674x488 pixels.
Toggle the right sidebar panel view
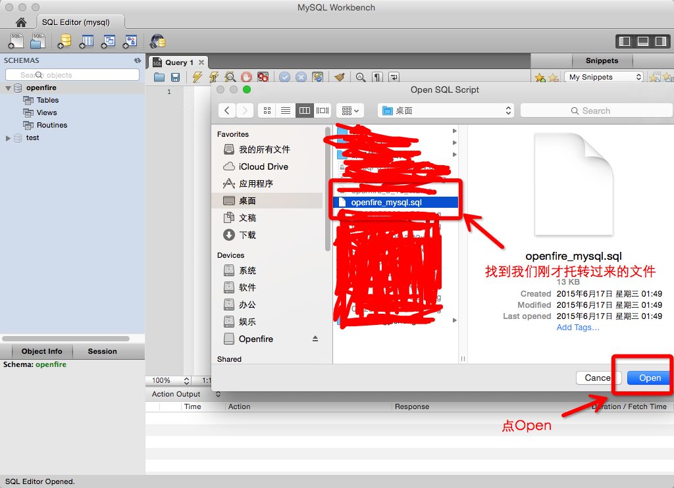661,41
